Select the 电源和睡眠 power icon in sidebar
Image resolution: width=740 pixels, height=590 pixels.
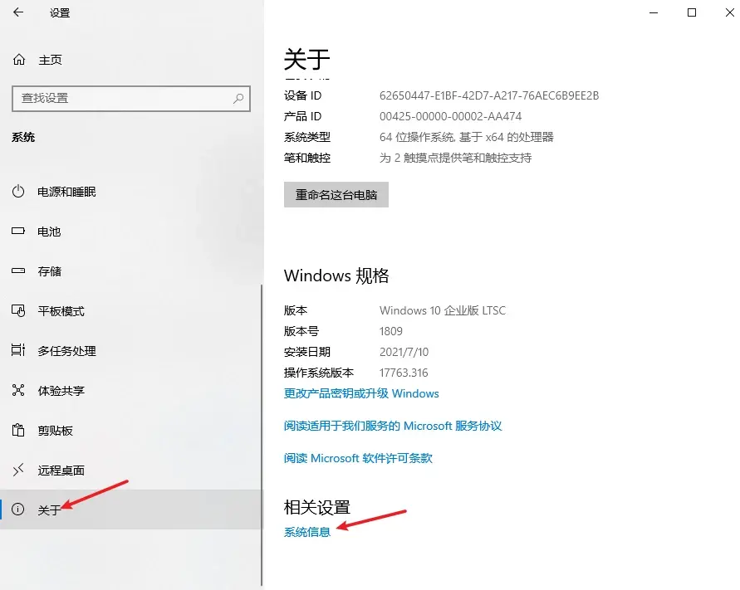click(18, 192)
